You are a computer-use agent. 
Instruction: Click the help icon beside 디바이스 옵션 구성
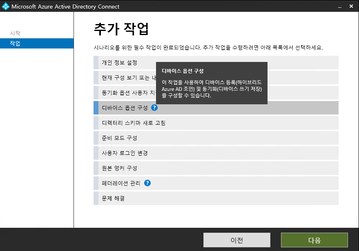tap(154, 108)
